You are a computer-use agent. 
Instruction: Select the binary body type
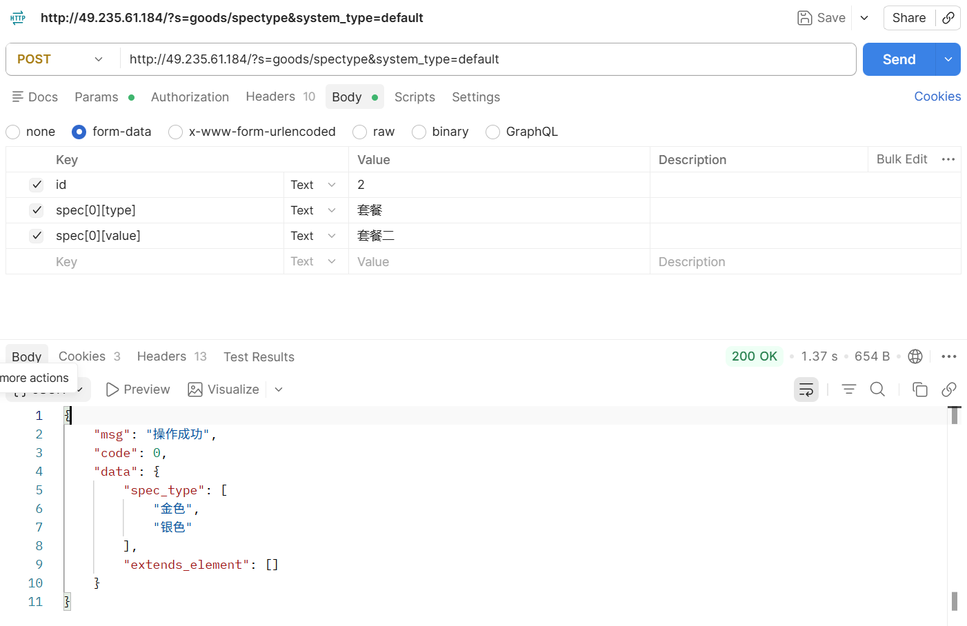[x=419, y=132]
